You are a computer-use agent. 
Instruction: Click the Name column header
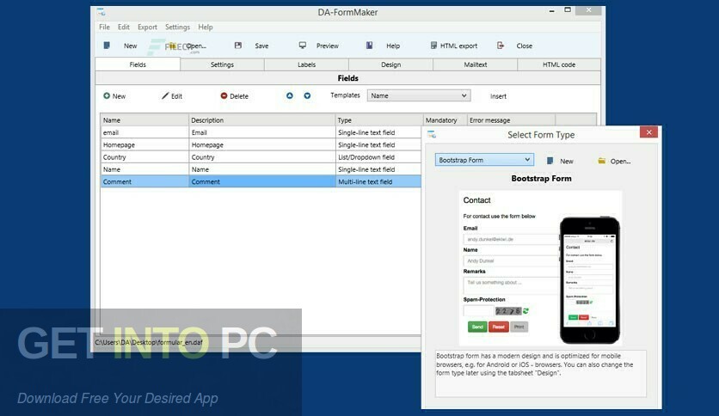144,120
